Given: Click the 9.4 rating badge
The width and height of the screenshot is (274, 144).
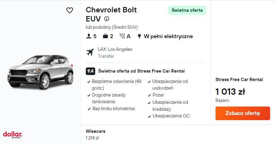Looking at the screenshot, I should coord(90,71).
